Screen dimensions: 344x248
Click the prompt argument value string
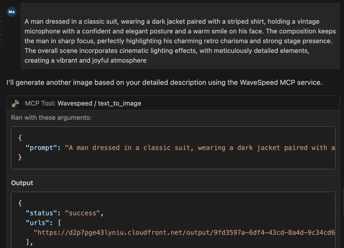(x=200, y=148)
